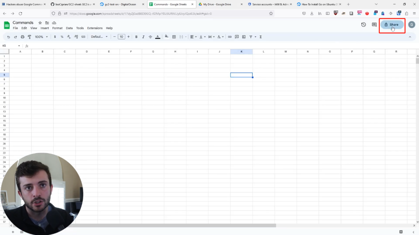Open filter views dropdown arrow
419x235 pixels.
255,37
